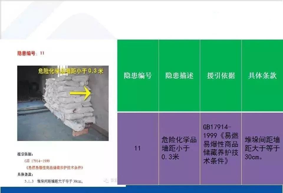The image size is (283, 193).
Task: Click the blue bar at the slide bottom
Action: (x=141, y=189)
